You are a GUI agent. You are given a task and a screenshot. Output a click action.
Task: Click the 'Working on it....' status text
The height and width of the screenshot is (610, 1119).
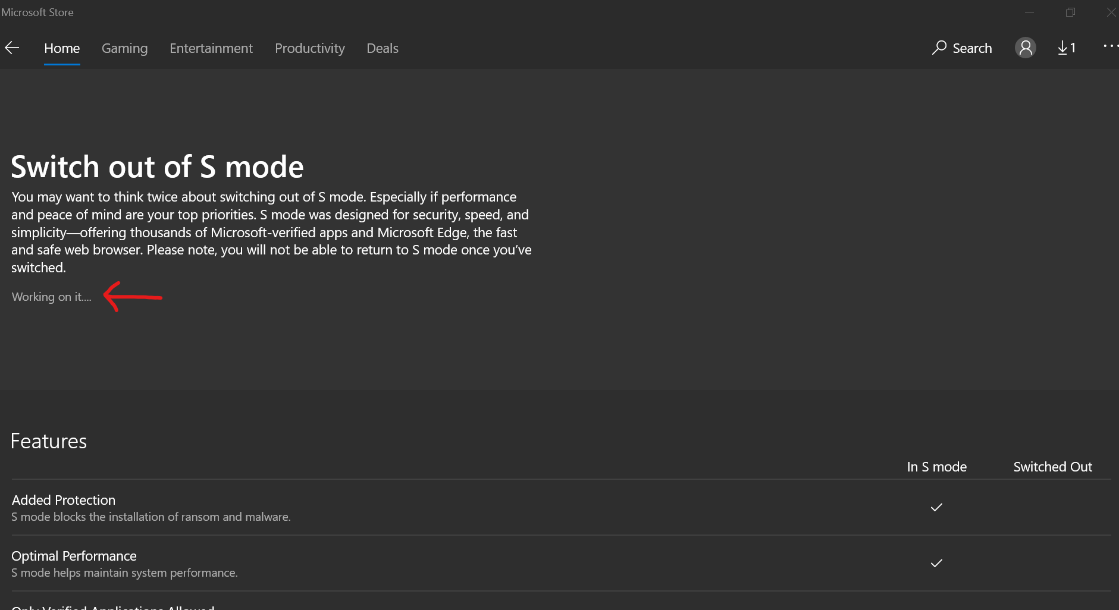pos(52,297)
